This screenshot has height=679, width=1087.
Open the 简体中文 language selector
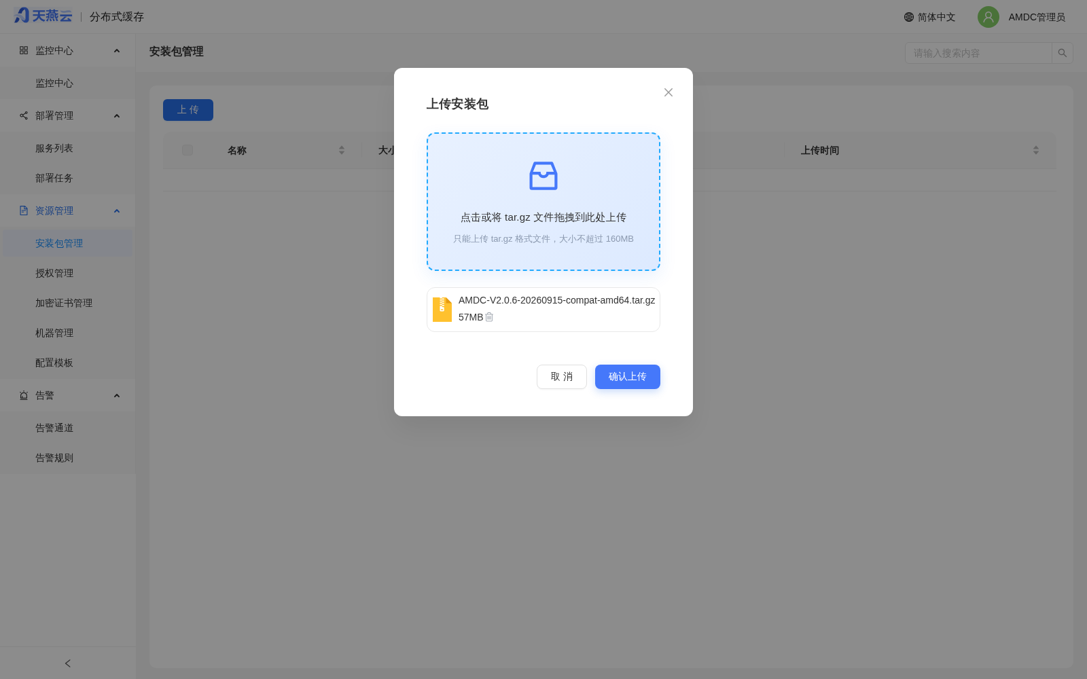929,17
